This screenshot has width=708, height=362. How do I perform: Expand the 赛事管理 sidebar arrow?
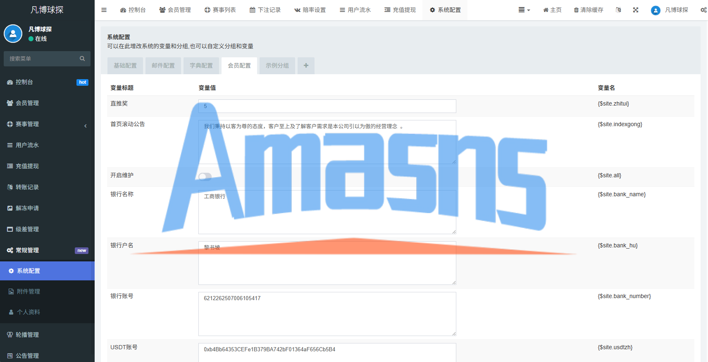coord(86,126)
